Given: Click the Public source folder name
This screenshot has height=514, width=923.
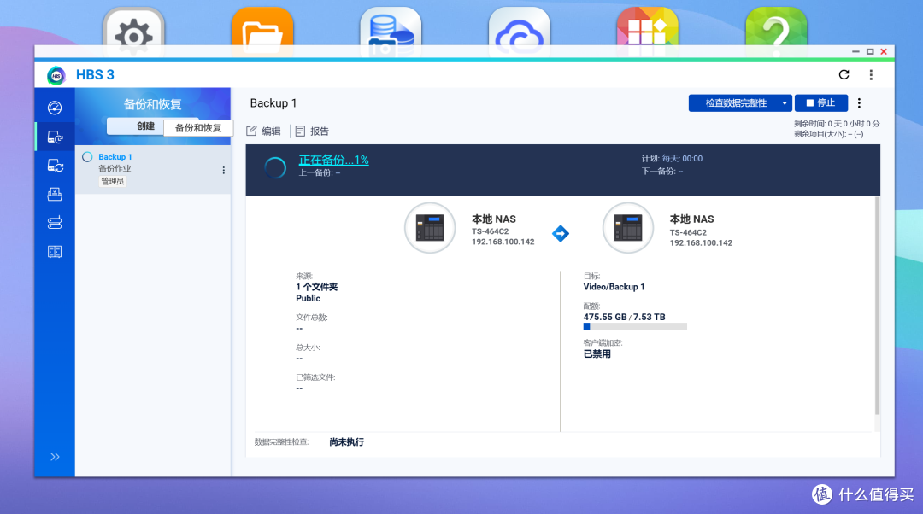Looking at the screenshot, I should coord(308,298).
